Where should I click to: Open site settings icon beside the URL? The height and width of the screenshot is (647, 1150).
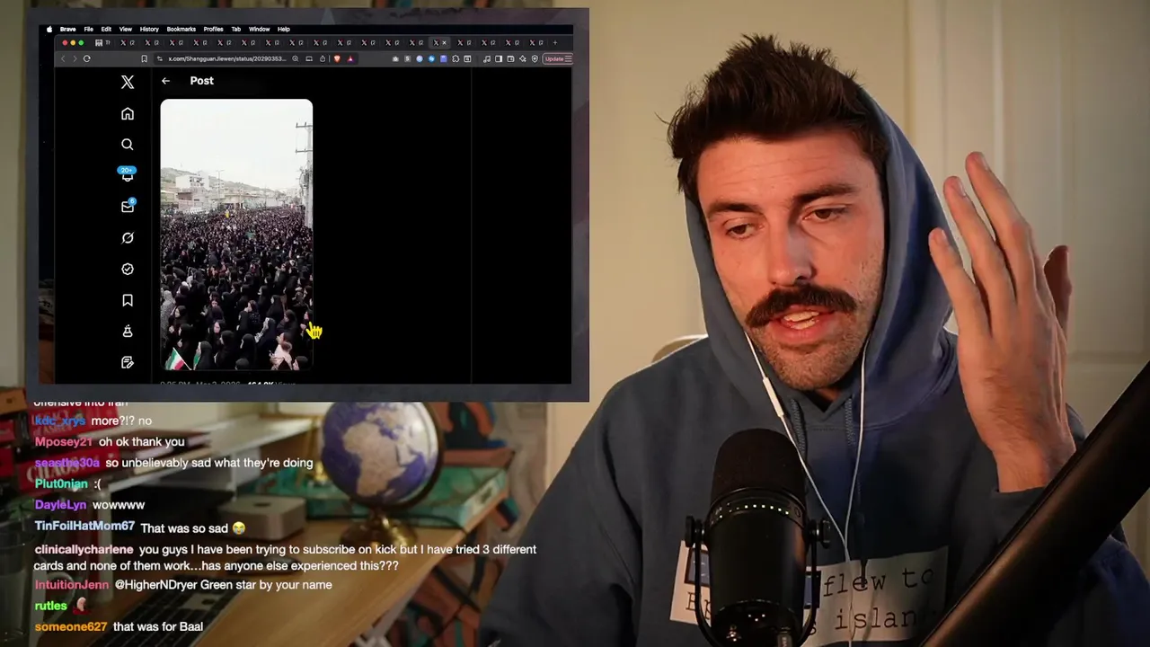(160, 58)
